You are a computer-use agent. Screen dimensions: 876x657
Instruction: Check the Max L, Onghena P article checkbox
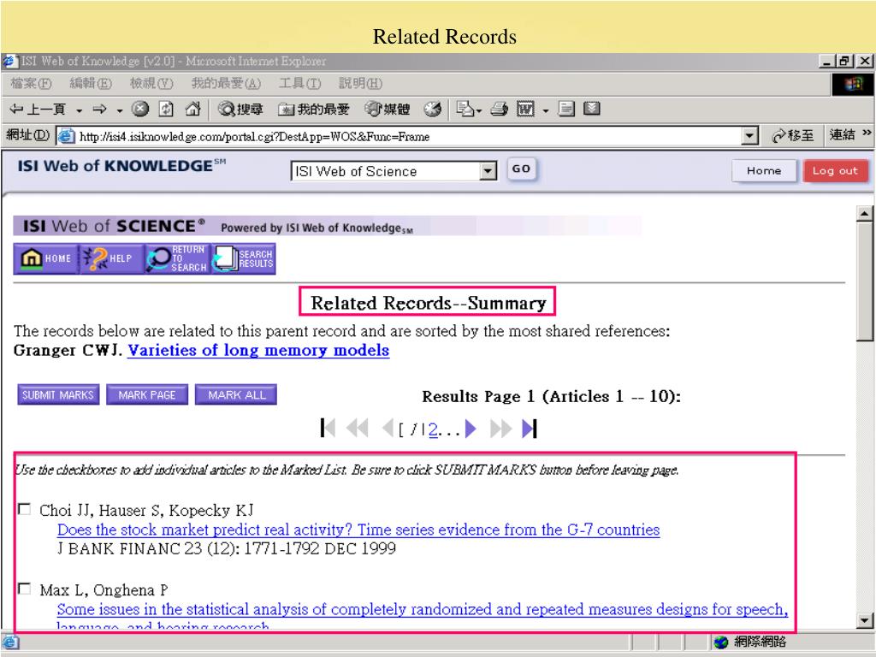click(24, 589)
